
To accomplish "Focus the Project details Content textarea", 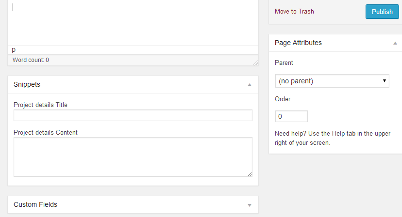I will [x=133, y=157].
